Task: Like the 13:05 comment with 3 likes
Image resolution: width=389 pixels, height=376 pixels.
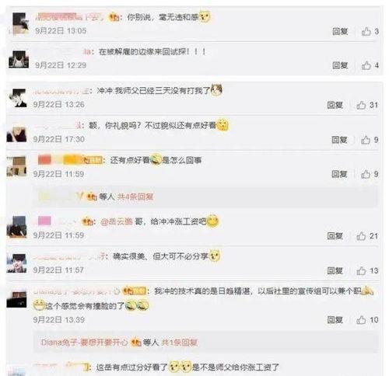Action: click(x=366, y=31)
